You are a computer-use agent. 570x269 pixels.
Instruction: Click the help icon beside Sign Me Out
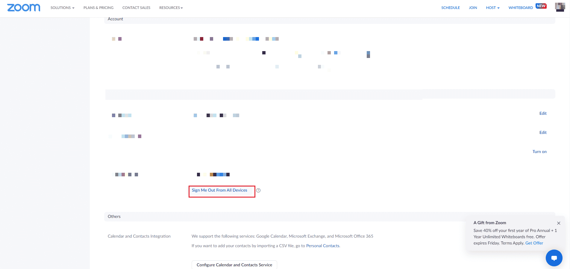(x=258, y=190)
